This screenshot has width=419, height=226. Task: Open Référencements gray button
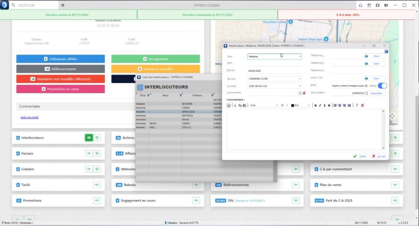61,69
